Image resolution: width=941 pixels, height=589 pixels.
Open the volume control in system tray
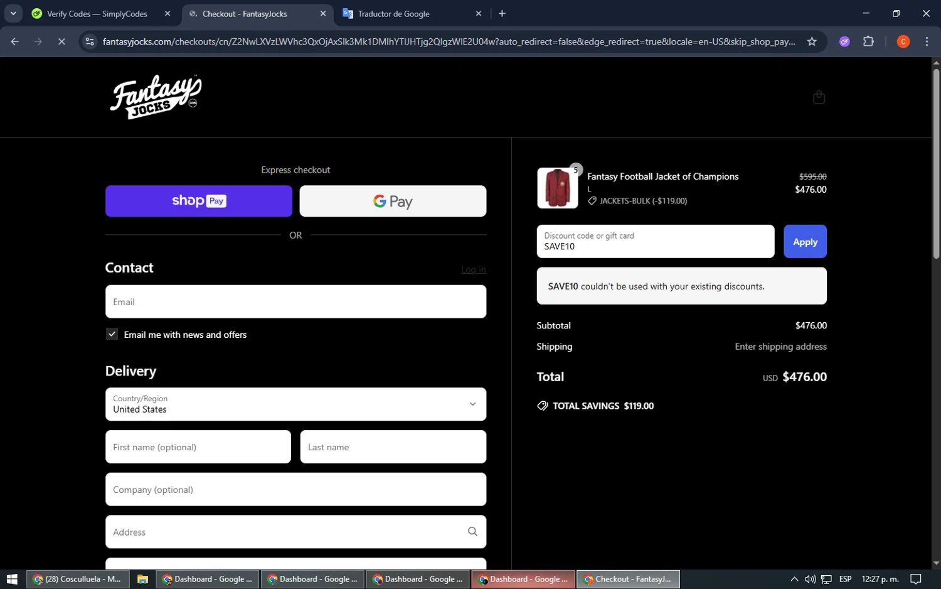click(811, 579)
